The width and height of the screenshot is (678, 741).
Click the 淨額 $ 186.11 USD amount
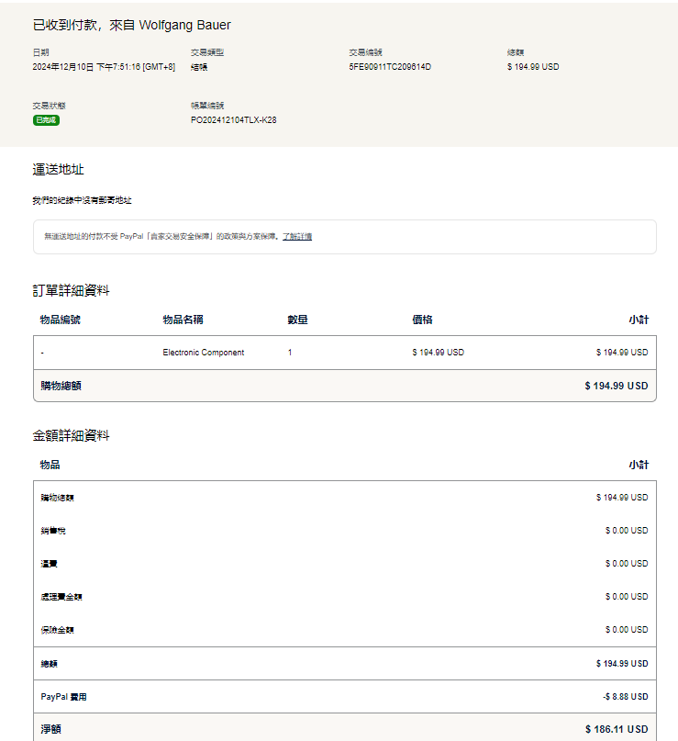617,729
